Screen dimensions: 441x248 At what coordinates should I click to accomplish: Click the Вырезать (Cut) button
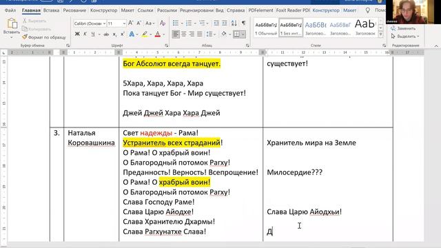click(34, 21)
